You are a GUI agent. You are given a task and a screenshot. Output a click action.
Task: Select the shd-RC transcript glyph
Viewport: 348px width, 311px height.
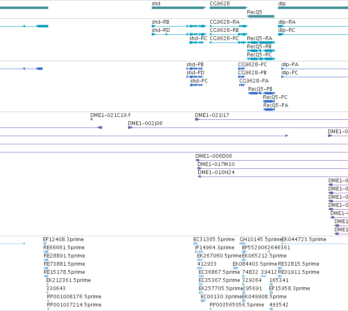click(196, 43)
